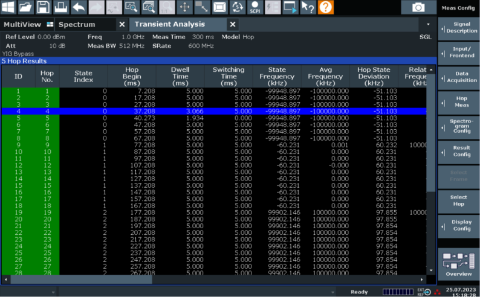
Task: Select hop row with ID 9
Action: [x=214, y=145]
